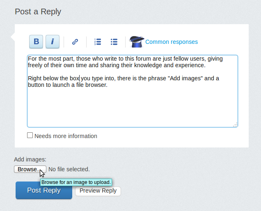Insert a bulleted list

[114, 41]
